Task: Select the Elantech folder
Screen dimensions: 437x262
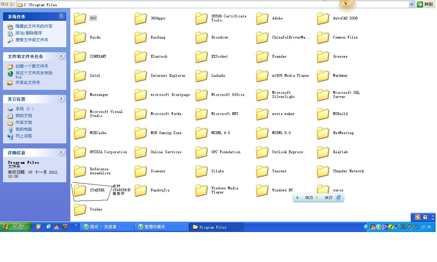Action: click(x=151, y=57)
